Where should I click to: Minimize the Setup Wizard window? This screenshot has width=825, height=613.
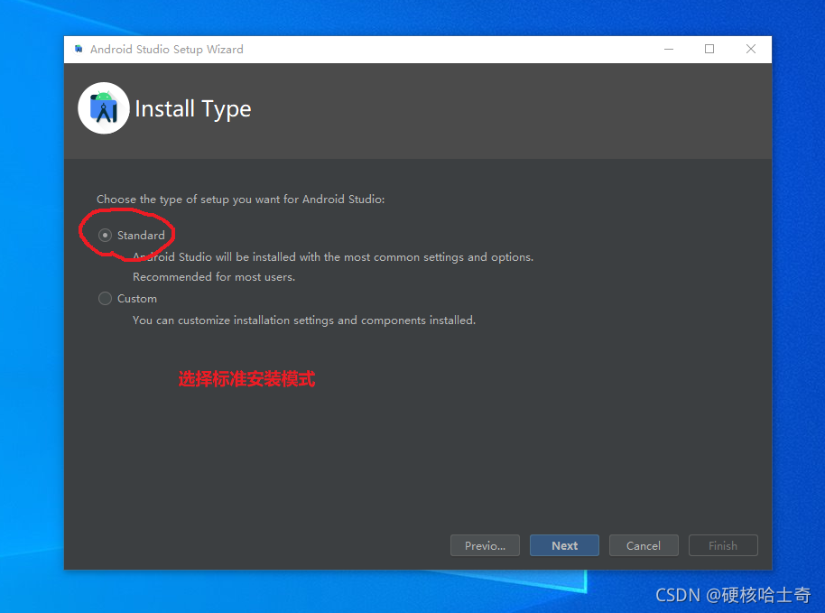[669, 49]
